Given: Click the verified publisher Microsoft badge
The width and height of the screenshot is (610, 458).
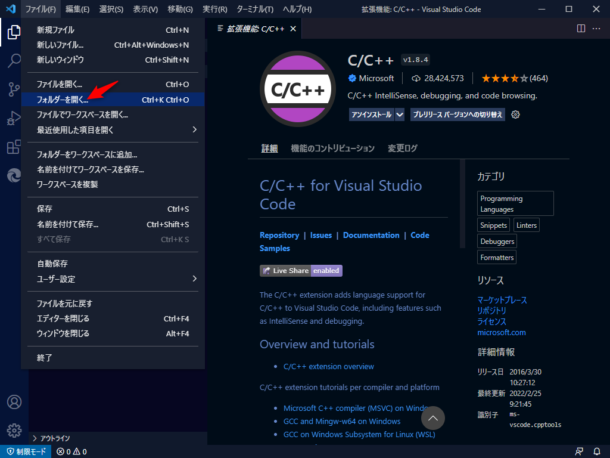Looking at the screenshot, I should pyautogui.click(x=352, y=78).
